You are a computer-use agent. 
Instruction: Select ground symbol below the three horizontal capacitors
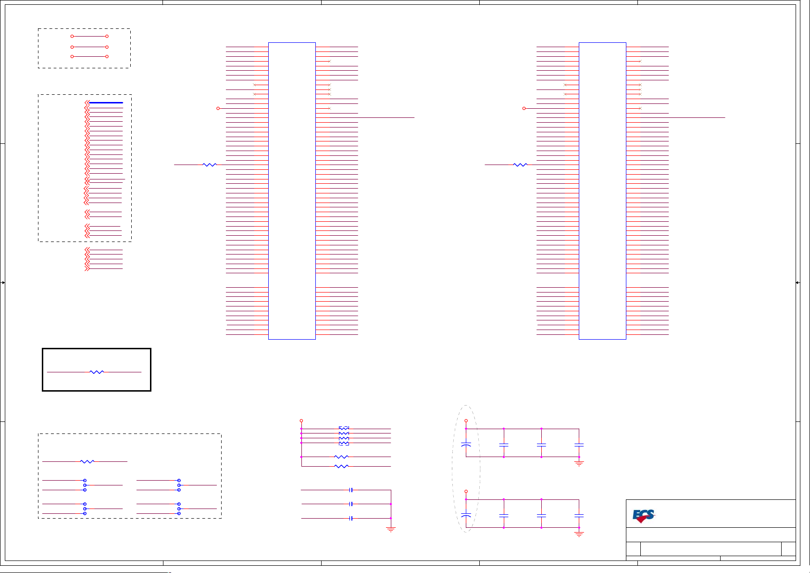click(391, 529)
